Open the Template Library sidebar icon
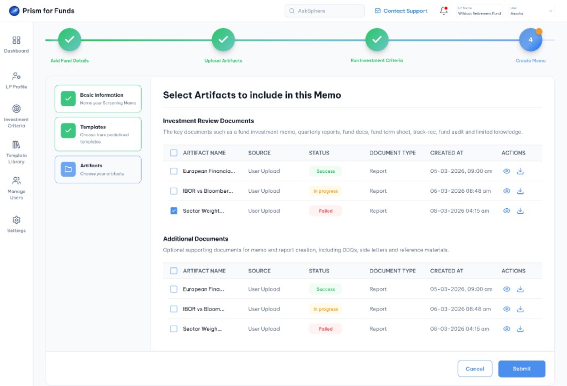The width and height of the screenshot is (567, 386). (16, 145)
